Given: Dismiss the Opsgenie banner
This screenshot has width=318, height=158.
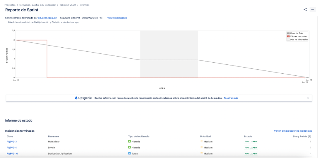Looking at the screenshot, I should [x=308, y=98].
